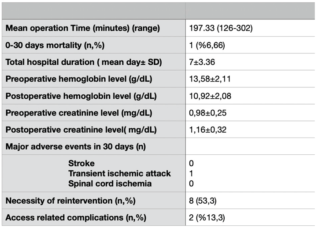Click the Transient ischemic attack entry
The height and width of the screenshot is (228, 318).
[x=119, y=173]
